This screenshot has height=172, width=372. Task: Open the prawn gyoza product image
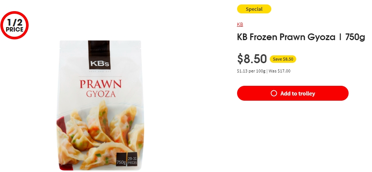[100, 106]
